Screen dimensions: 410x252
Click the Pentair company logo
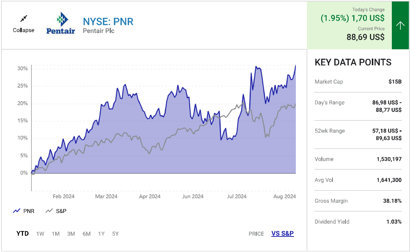(x=60, y=23)
